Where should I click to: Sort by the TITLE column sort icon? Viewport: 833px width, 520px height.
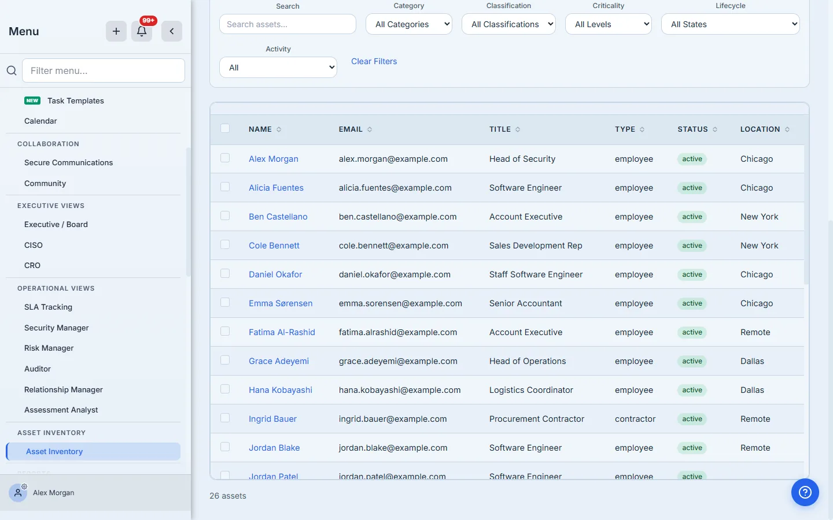pos(518,129)
